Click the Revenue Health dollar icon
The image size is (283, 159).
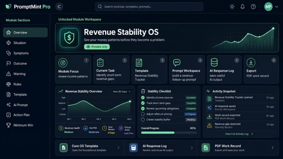tap(61, 128)
